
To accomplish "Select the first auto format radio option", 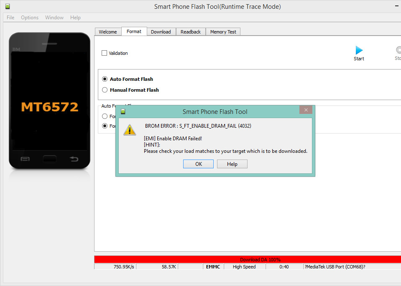I will (105, 116).
